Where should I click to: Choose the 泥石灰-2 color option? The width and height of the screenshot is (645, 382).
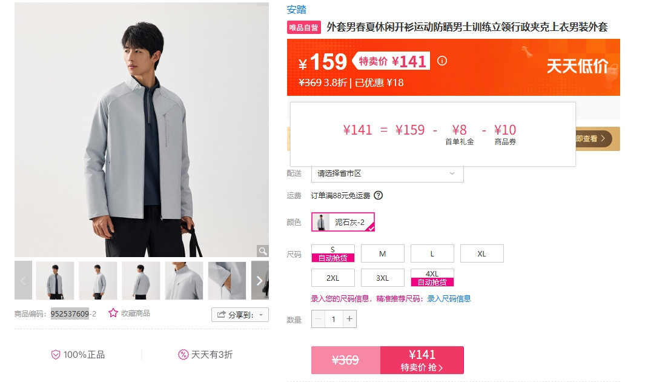pyautogui.click(x=343, y=222)
